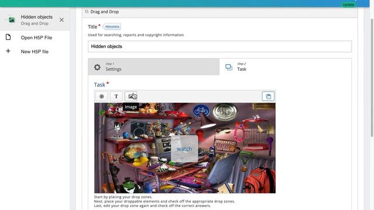Click the 'Drag and Drop' header text
This screenshot has width=374, height=210.
point(105,12)
